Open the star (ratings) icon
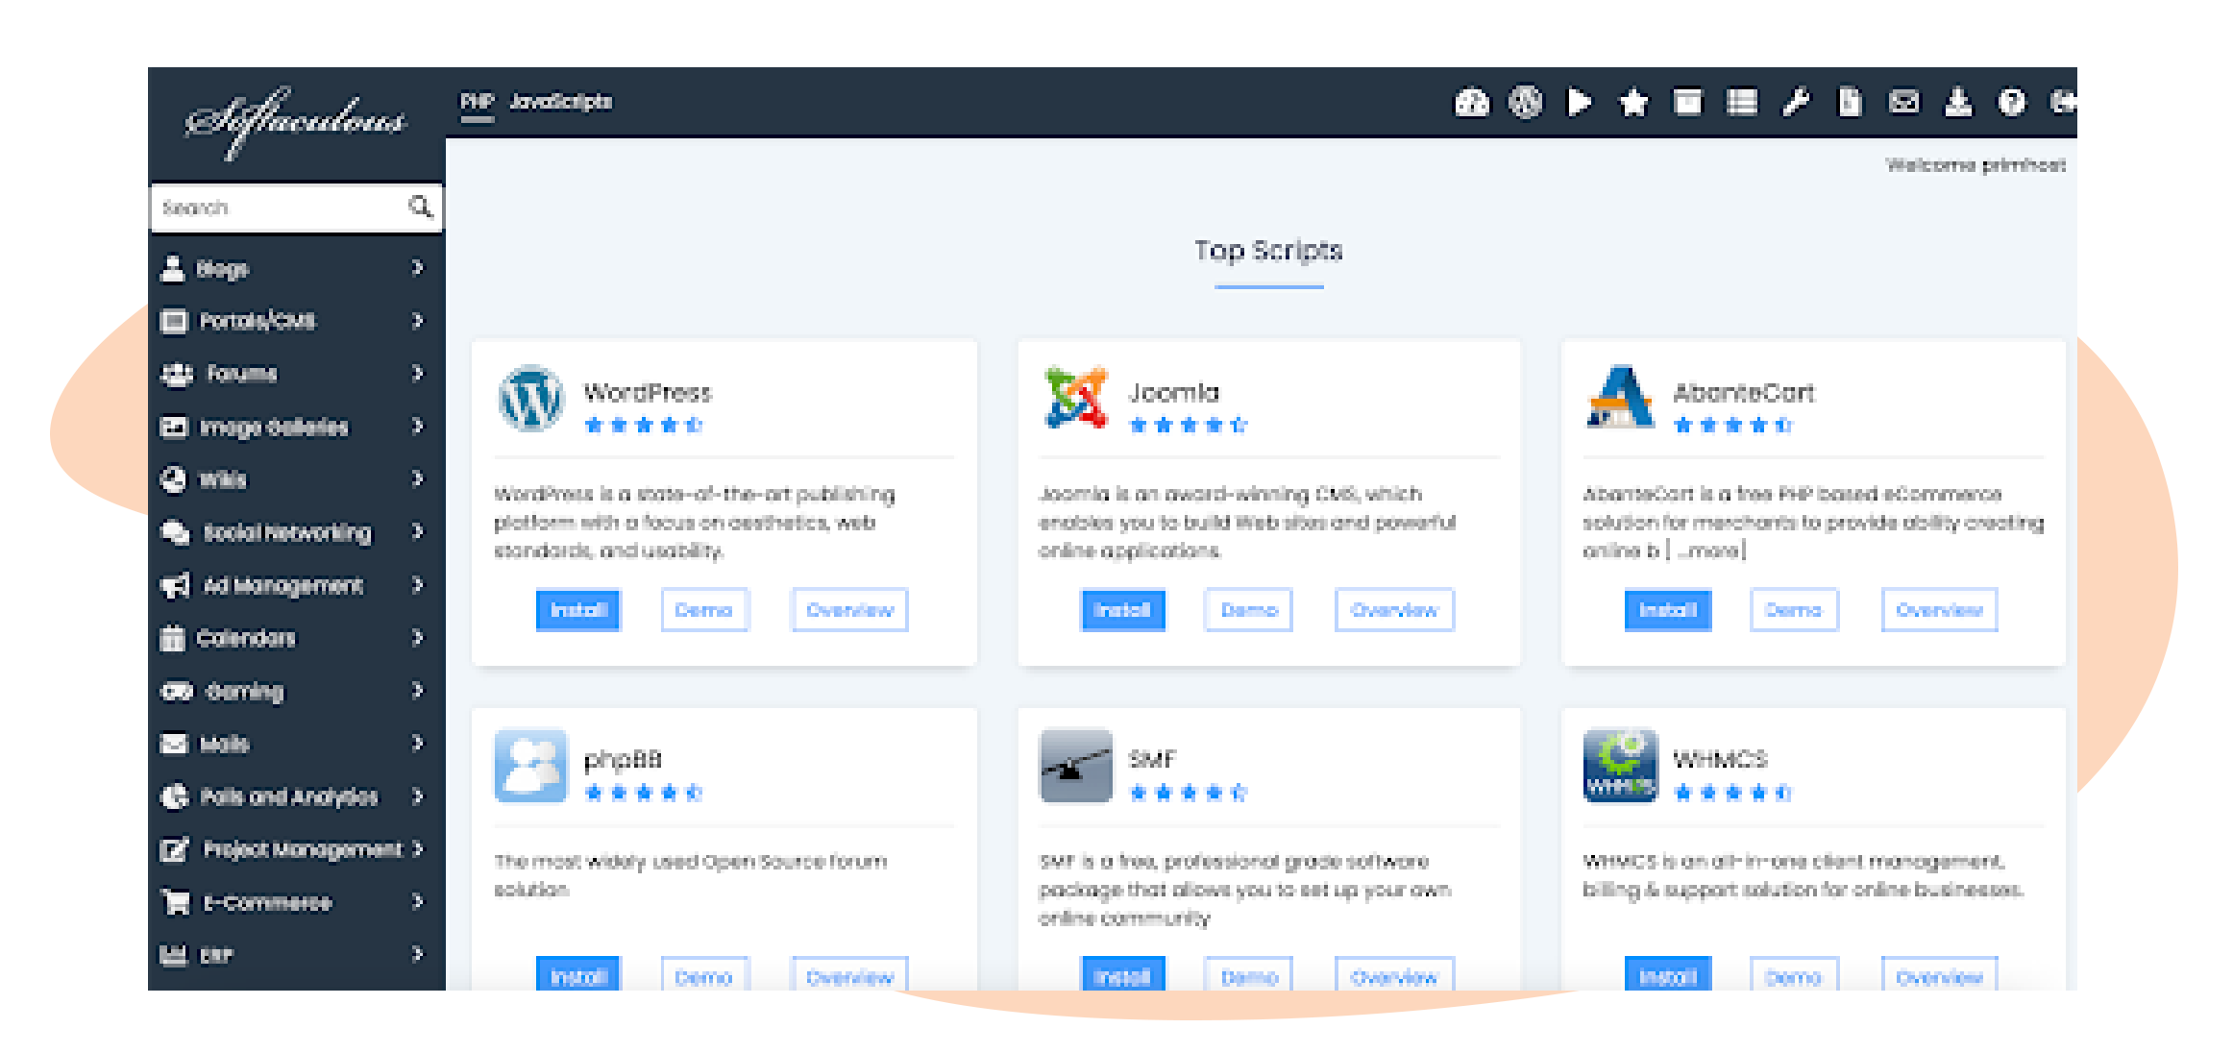This screenshot has height=1053, width=2233. (1633, 102)
